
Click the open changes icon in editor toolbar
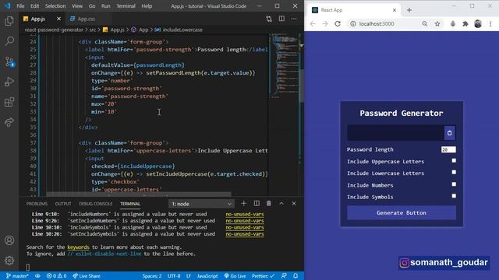click(x=269, y=19)
